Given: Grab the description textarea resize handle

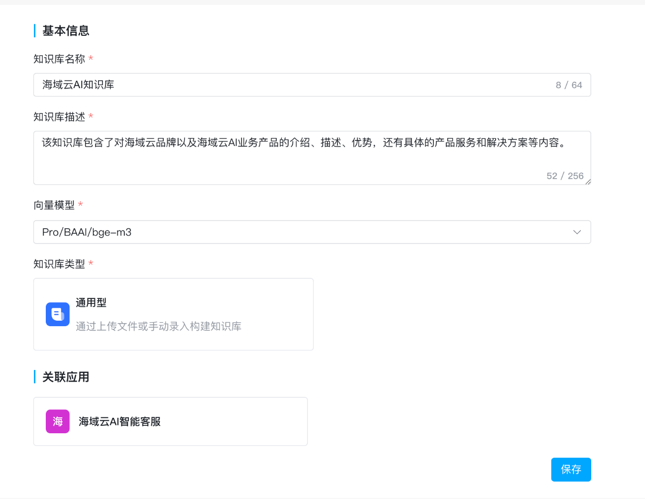Looking at the screenshot, I should [x=588, y=182].
